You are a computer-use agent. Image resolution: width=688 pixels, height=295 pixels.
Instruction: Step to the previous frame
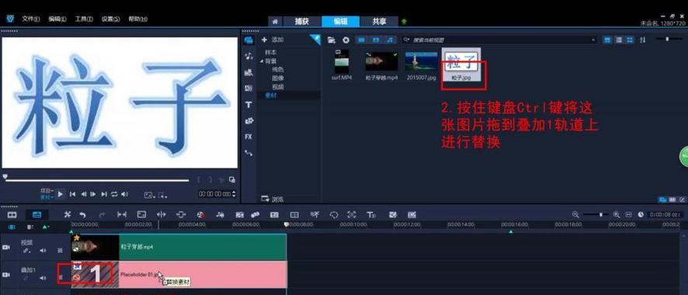coord(83,194)
